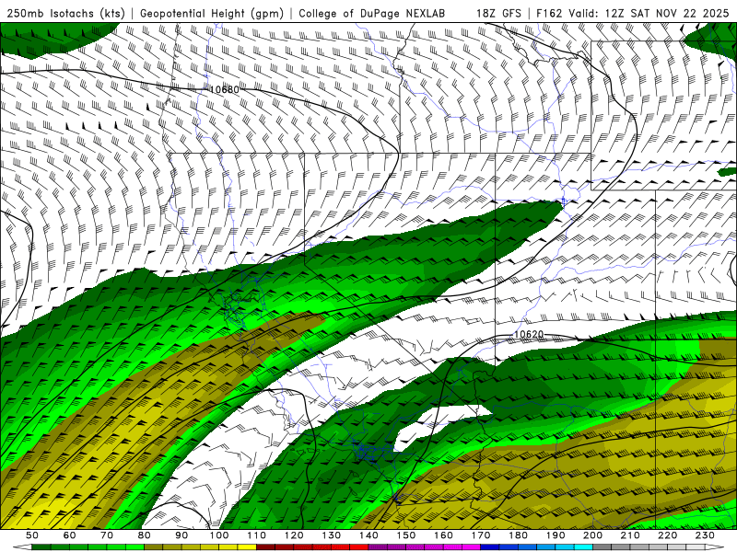Image resolution: width=737 pixels, height=552 pixels.
Task: Click the 'Geopotential Height (gpm)' title text
Action: coord(212,13)
